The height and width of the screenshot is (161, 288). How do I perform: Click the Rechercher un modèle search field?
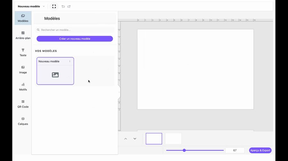[x=75, y=30]
